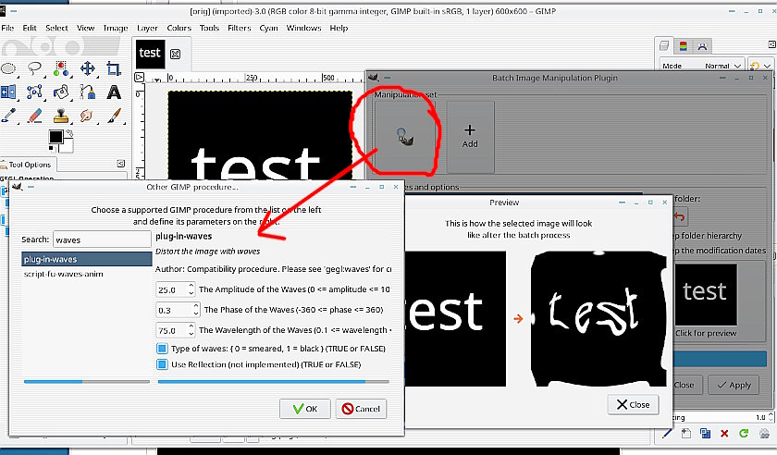Click the parameters horizontal scrollbar
Image resolution: width=777 pixels, height=455 pixels.
(x=274, y=382)
